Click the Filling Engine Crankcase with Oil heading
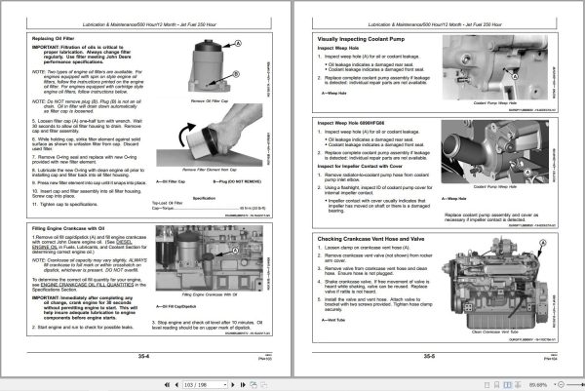 68,228
